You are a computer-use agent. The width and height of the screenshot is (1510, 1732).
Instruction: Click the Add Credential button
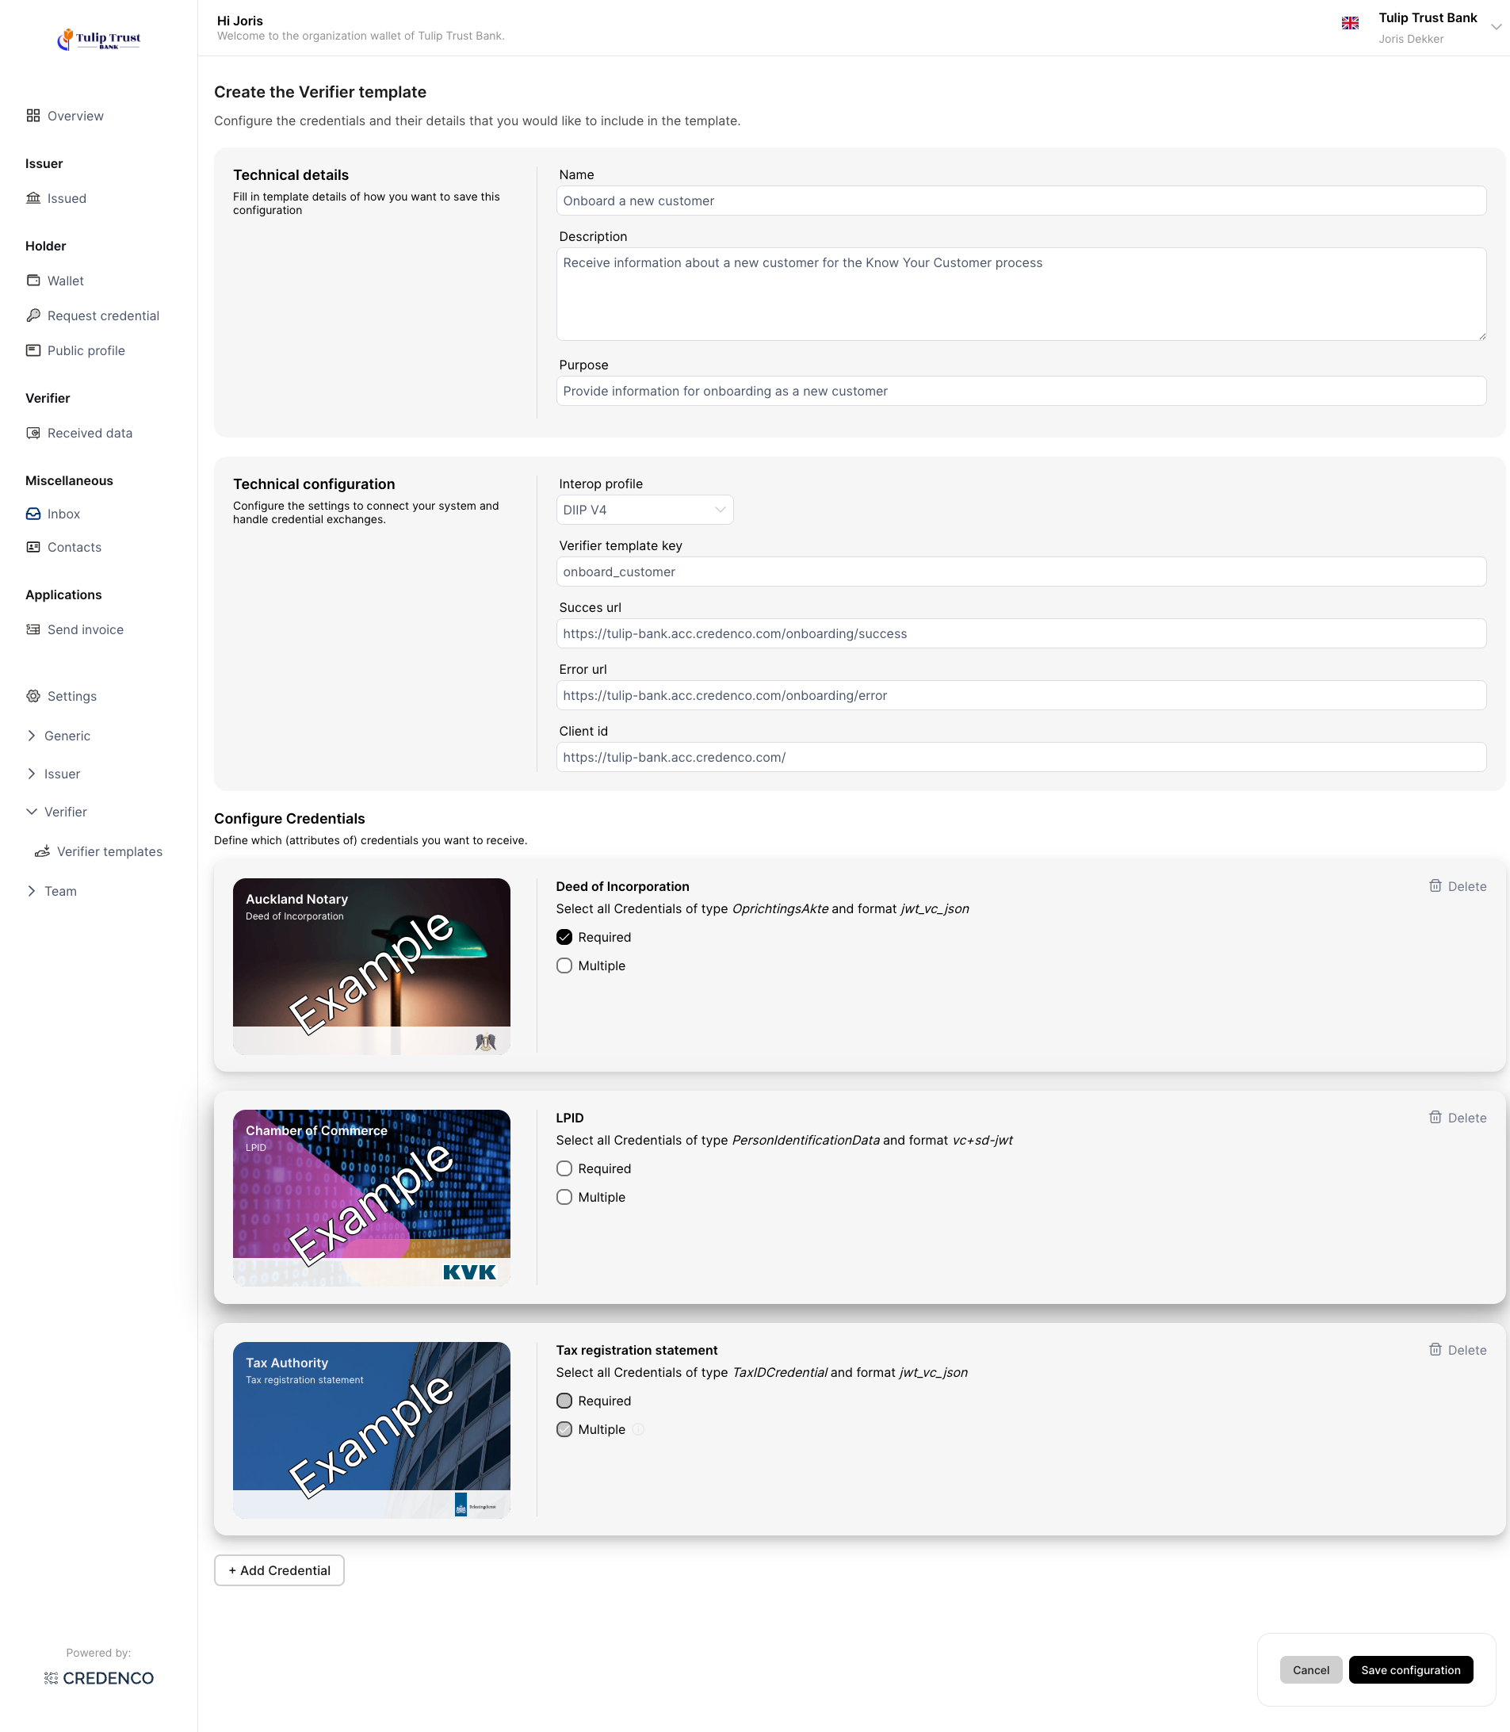click(x=278, y=1570)
